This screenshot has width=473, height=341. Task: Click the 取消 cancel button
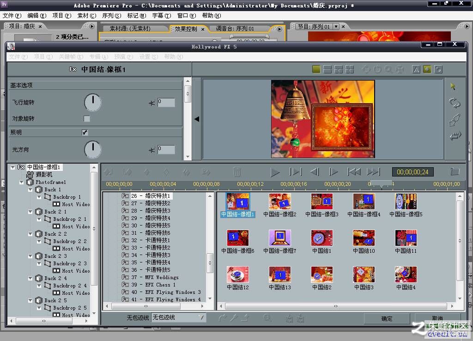click(x=437, y=318)
